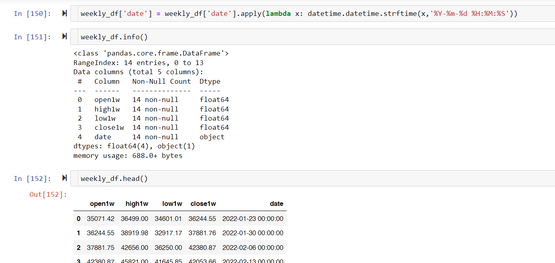
Task: Click into the strftime lambda code cell
Action: (312, 14)
